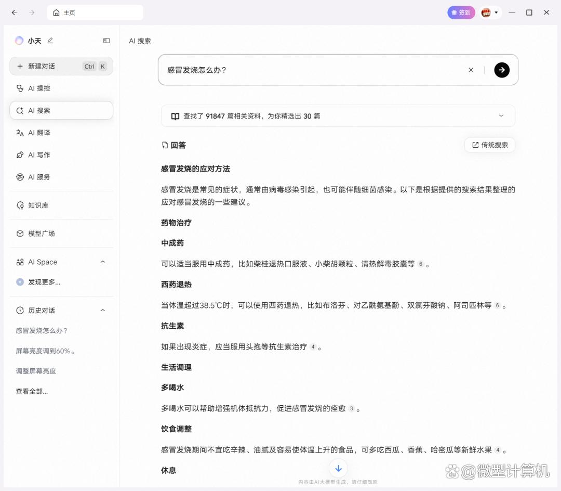Open history item 屏幕亮度调到60%
The width and height of the screenshot is (561, 491).
46,351
